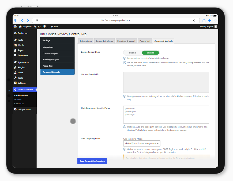This screenshot has width=233, height=181.
Task: Open the Users menu item
Action: (25, 72)
